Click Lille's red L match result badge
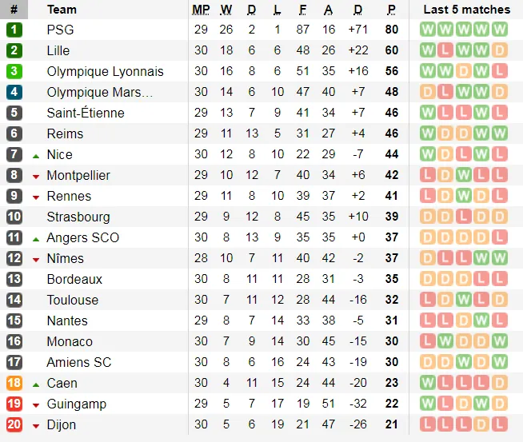Screen dimensions: 523x442 point(445,50)
